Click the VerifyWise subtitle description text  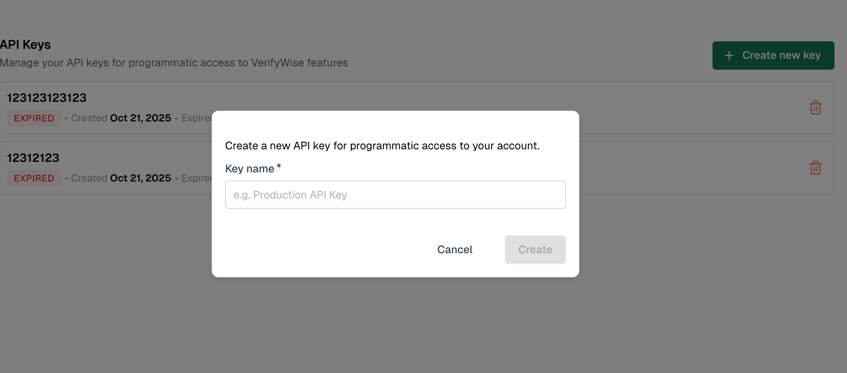pyautogui.click(x=174, y=63)
